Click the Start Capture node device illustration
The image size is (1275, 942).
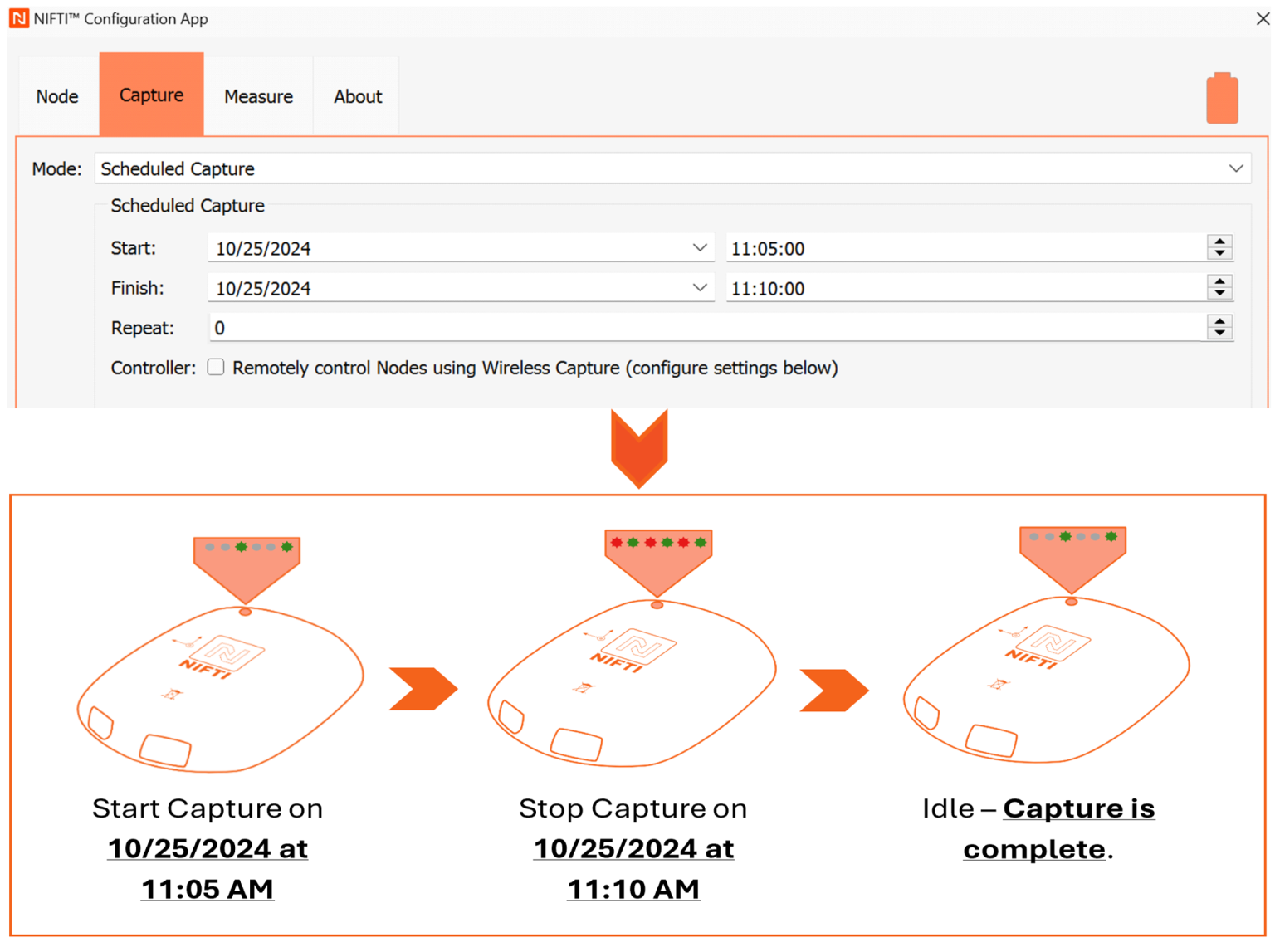(221, 690)
